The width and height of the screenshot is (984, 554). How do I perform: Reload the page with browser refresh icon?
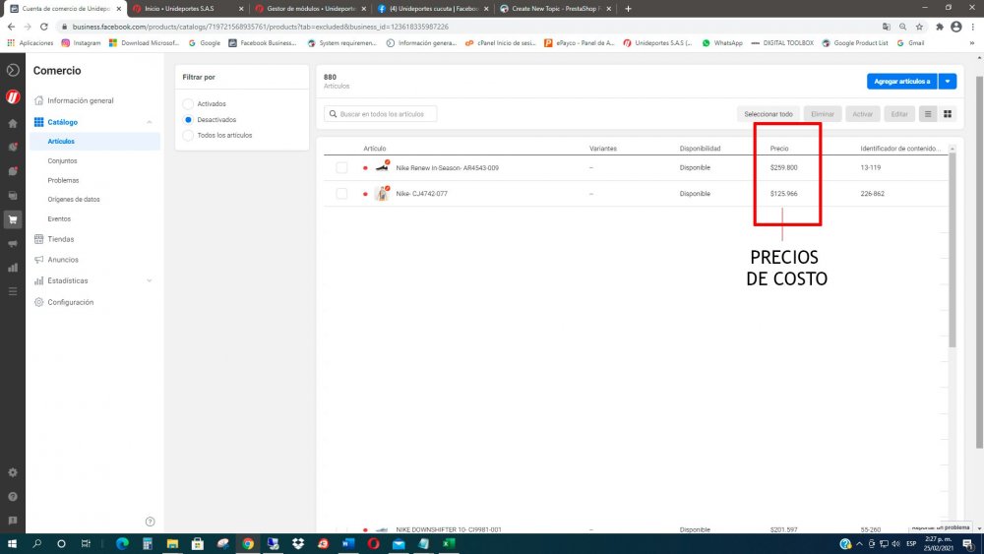point(44,27)
